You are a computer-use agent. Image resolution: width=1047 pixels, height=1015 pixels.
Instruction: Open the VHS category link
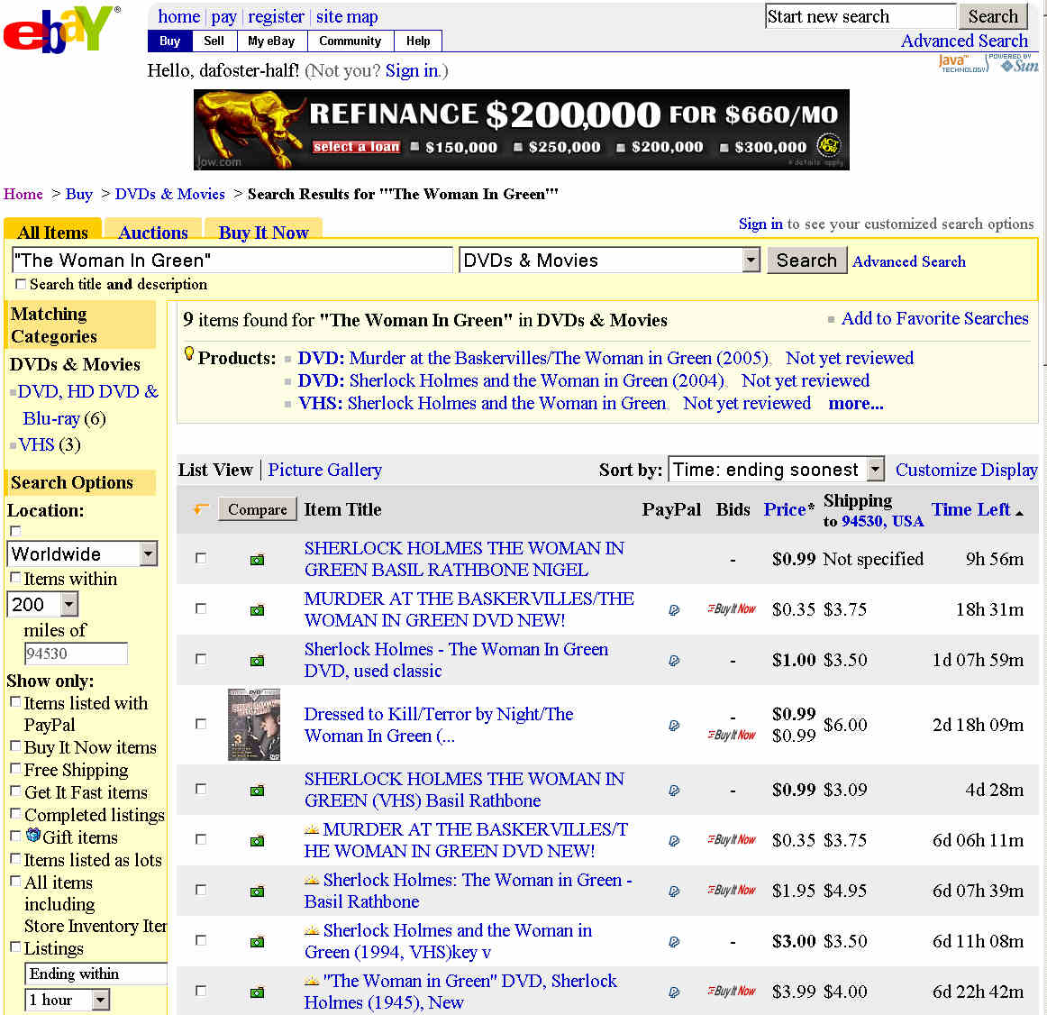tap(36, 444)
